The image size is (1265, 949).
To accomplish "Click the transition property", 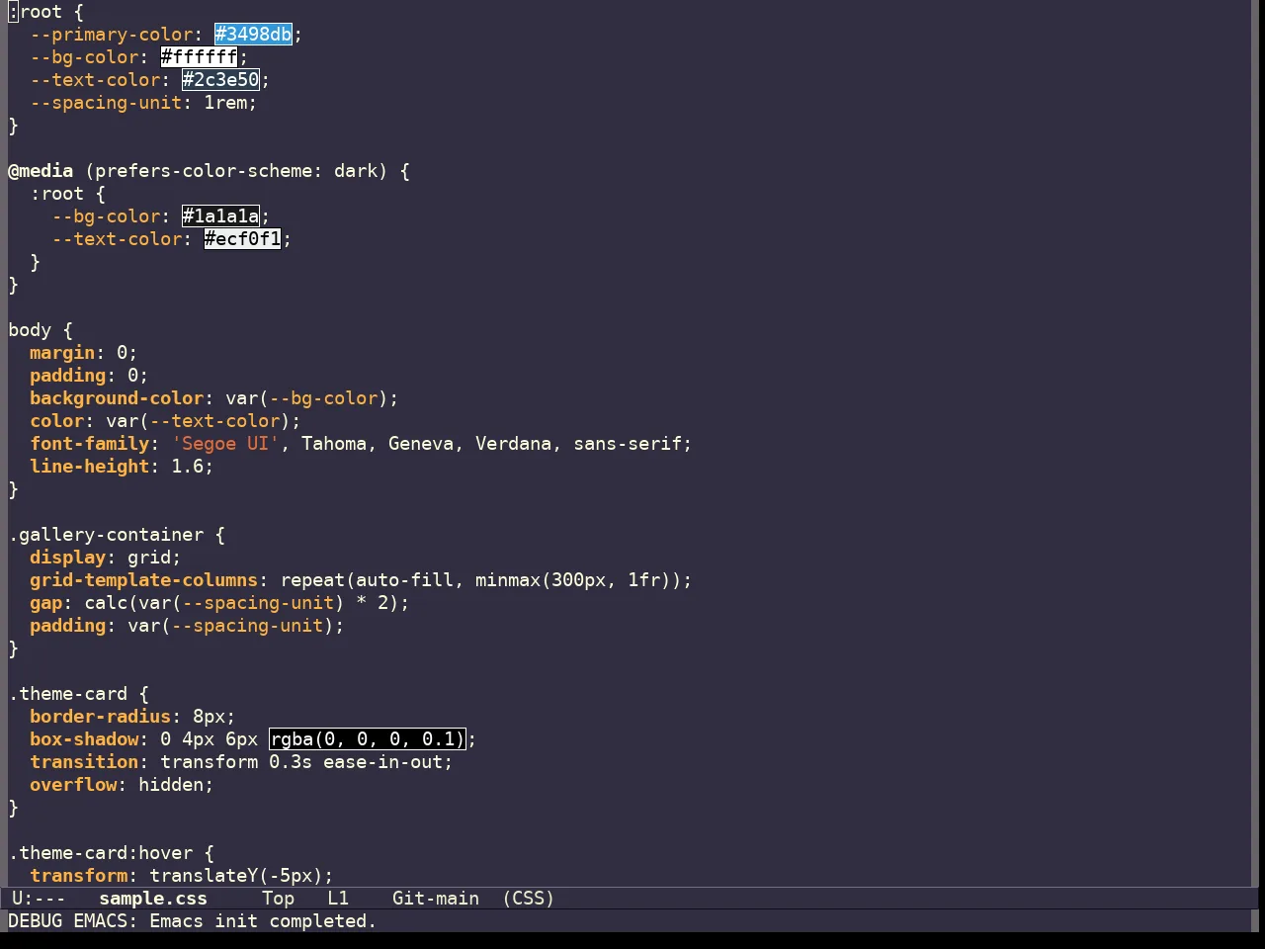I will [84, 762].
